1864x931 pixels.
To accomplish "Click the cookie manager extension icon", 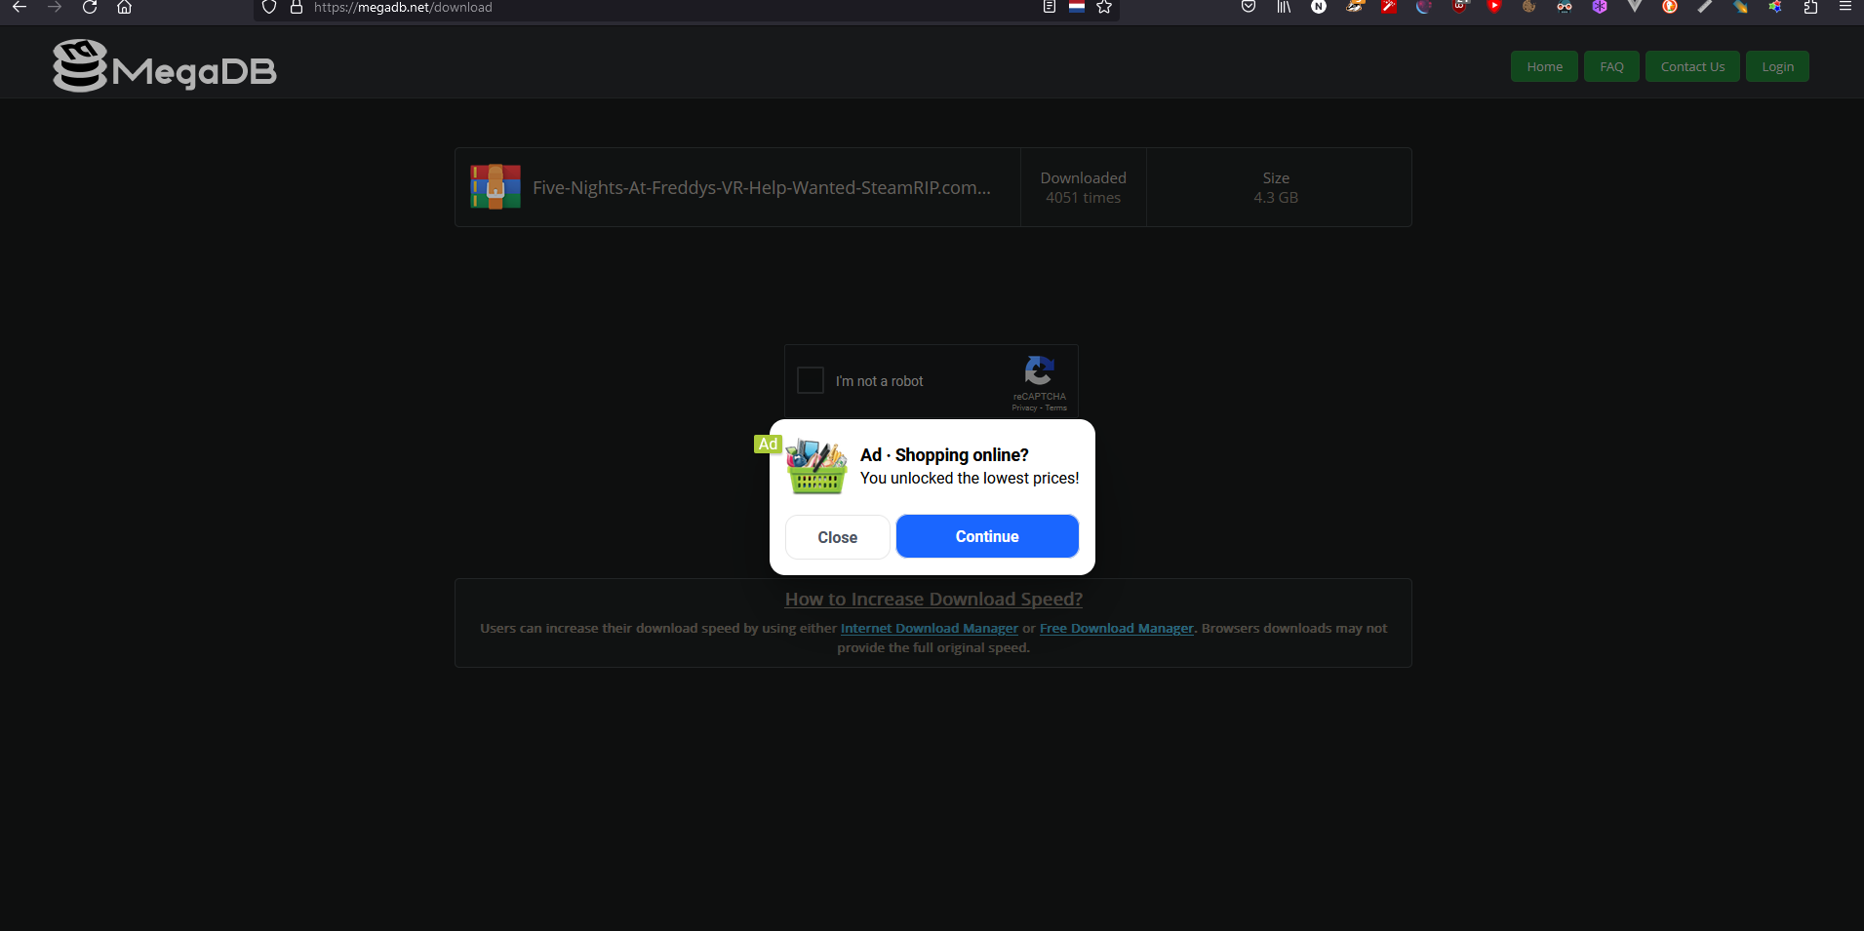I will pos(1529,8).
